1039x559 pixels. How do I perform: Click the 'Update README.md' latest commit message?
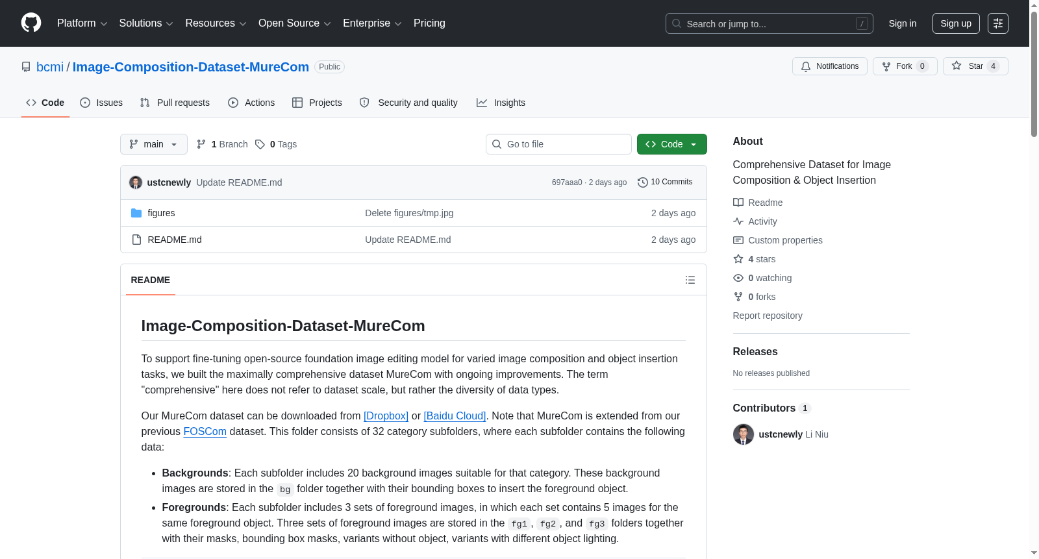click(239, 182)
